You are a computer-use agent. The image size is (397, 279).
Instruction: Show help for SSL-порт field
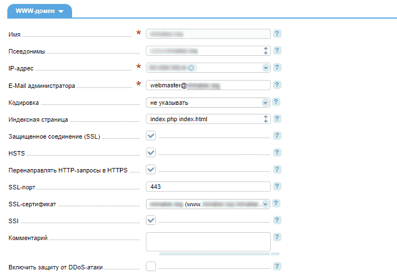coord(277,187)
